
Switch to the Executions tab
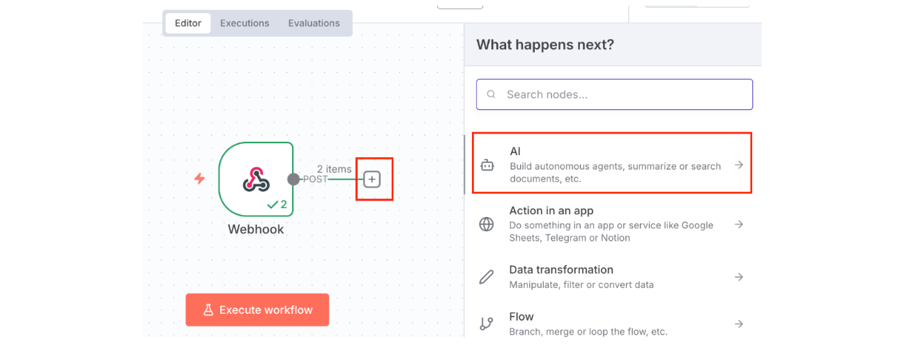tap(245, 23)
